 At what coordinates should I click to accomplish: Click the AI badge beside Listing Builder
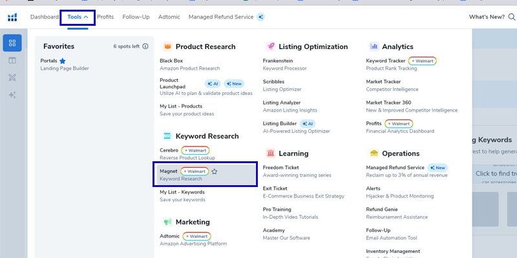coord(308,124)
